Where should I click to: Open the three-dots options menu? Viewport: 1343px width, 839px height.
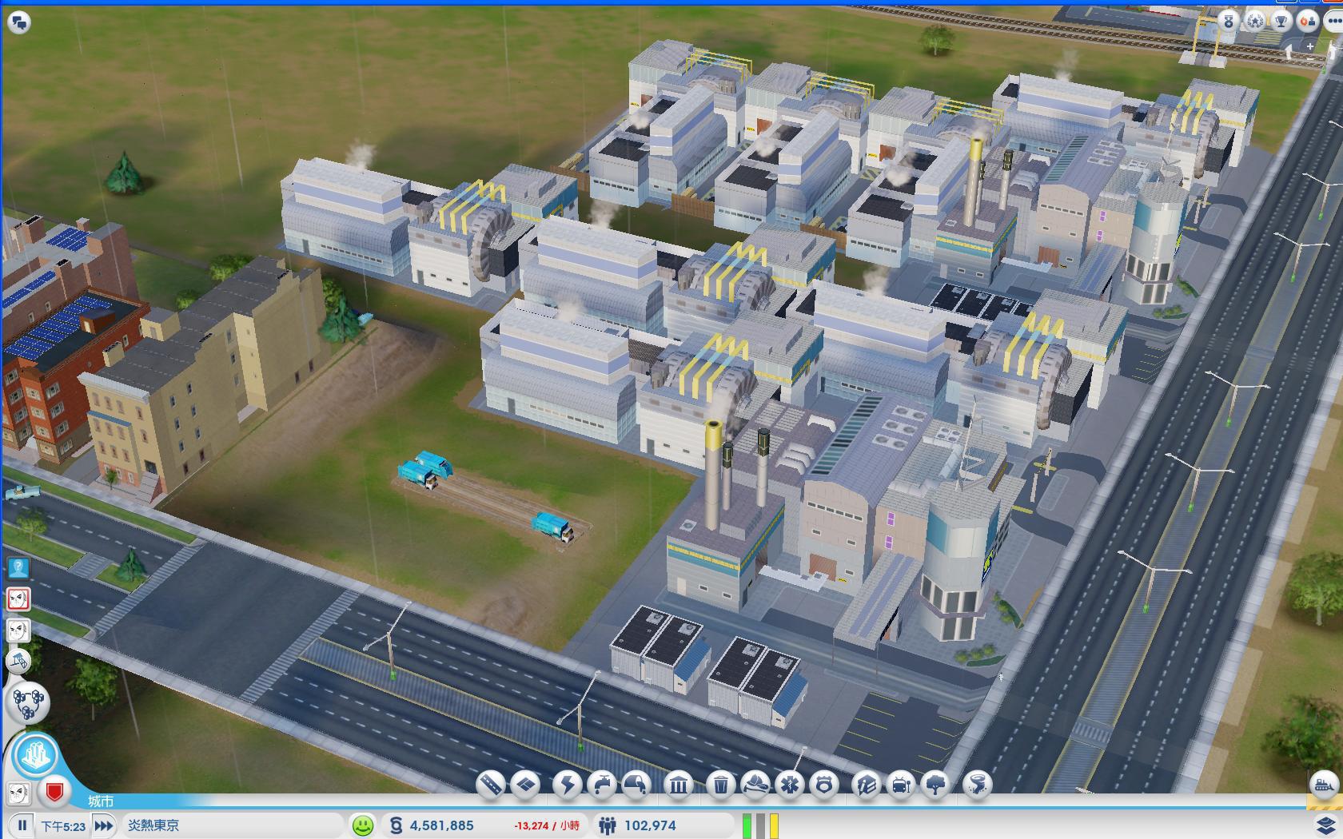(x=1333, y=21)
